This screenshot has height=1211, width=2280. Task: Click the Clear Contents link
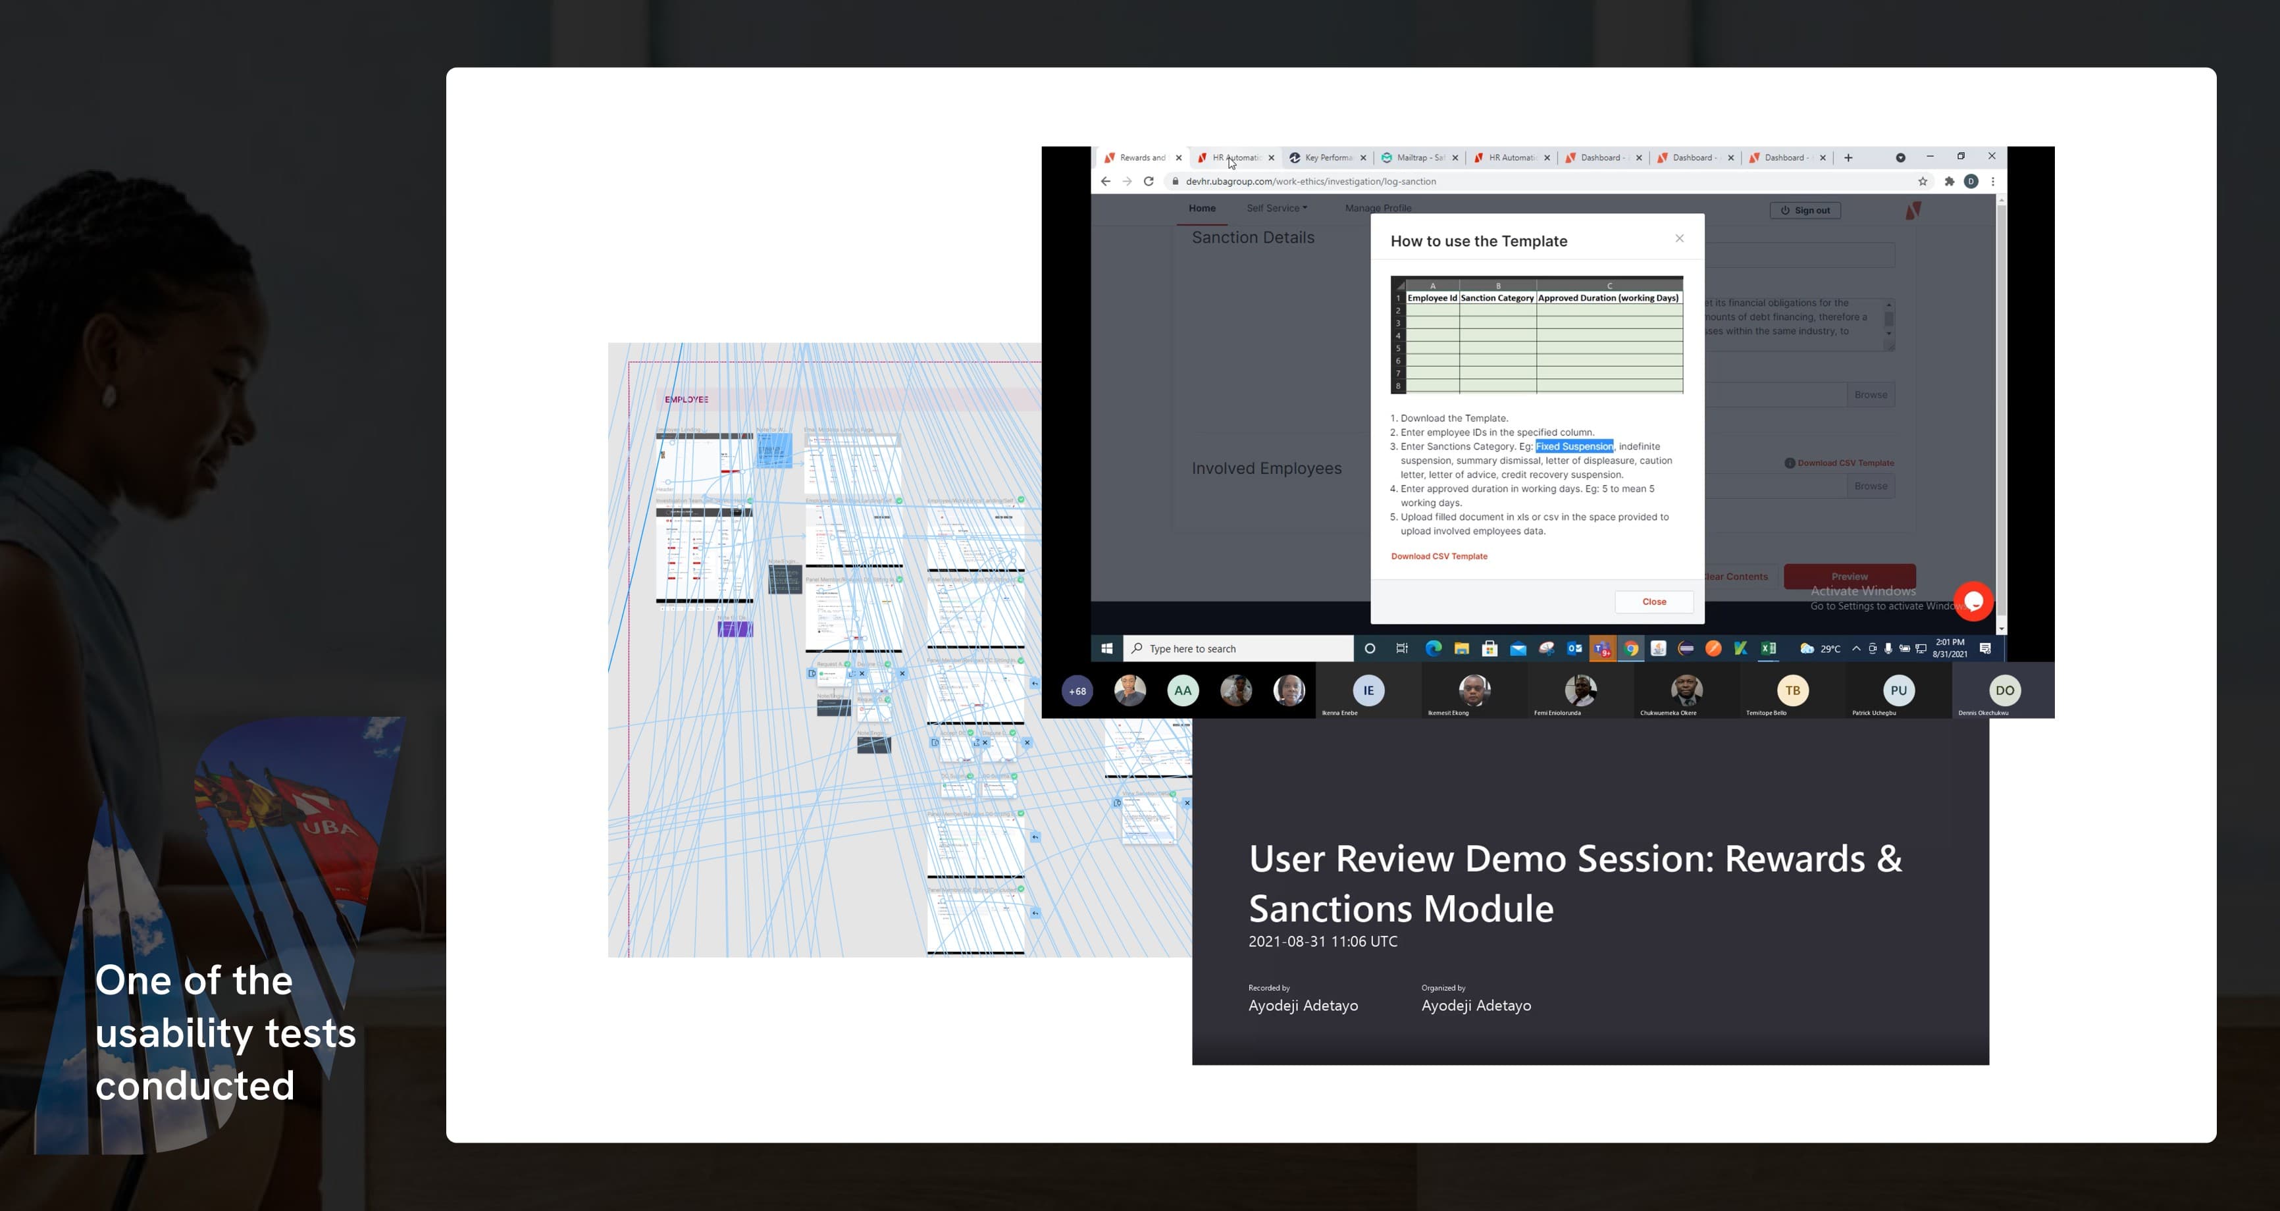(1736, 577)
